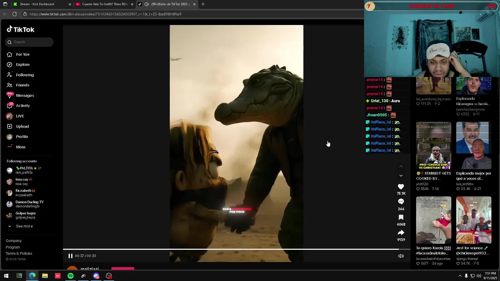
Task: Open the Explicando mejor por qué video thumbnail
Action: tap(474, 146)
